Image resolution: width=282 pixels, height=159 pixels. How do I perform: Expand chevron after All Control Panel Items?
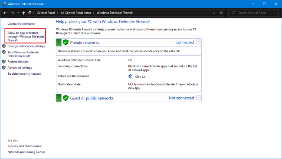tap(94, 13)
